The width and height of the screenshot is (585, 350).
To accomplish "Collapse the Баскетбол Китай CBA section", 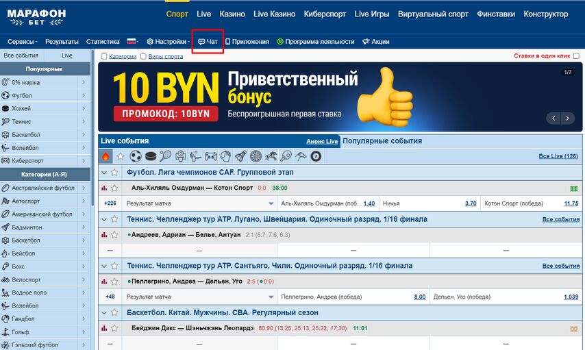I will pyautogui.click(x=104, y=313).
